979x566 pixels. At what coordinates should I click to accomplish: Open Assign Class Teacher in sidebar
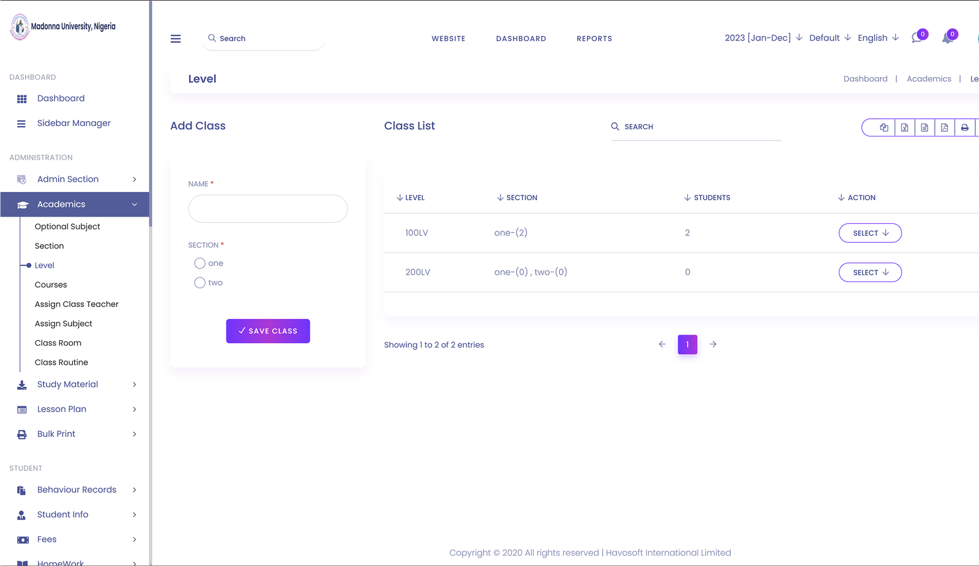pos(76,304)
